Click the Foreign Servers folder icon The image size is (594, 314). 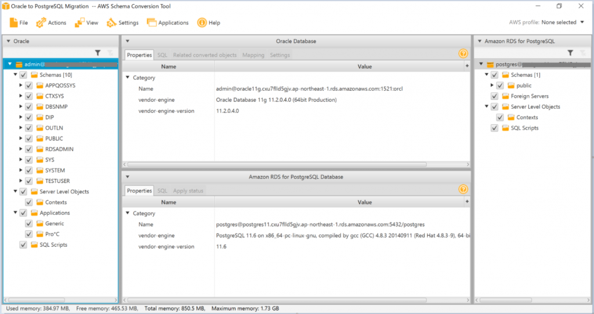(x=505, y=96)
